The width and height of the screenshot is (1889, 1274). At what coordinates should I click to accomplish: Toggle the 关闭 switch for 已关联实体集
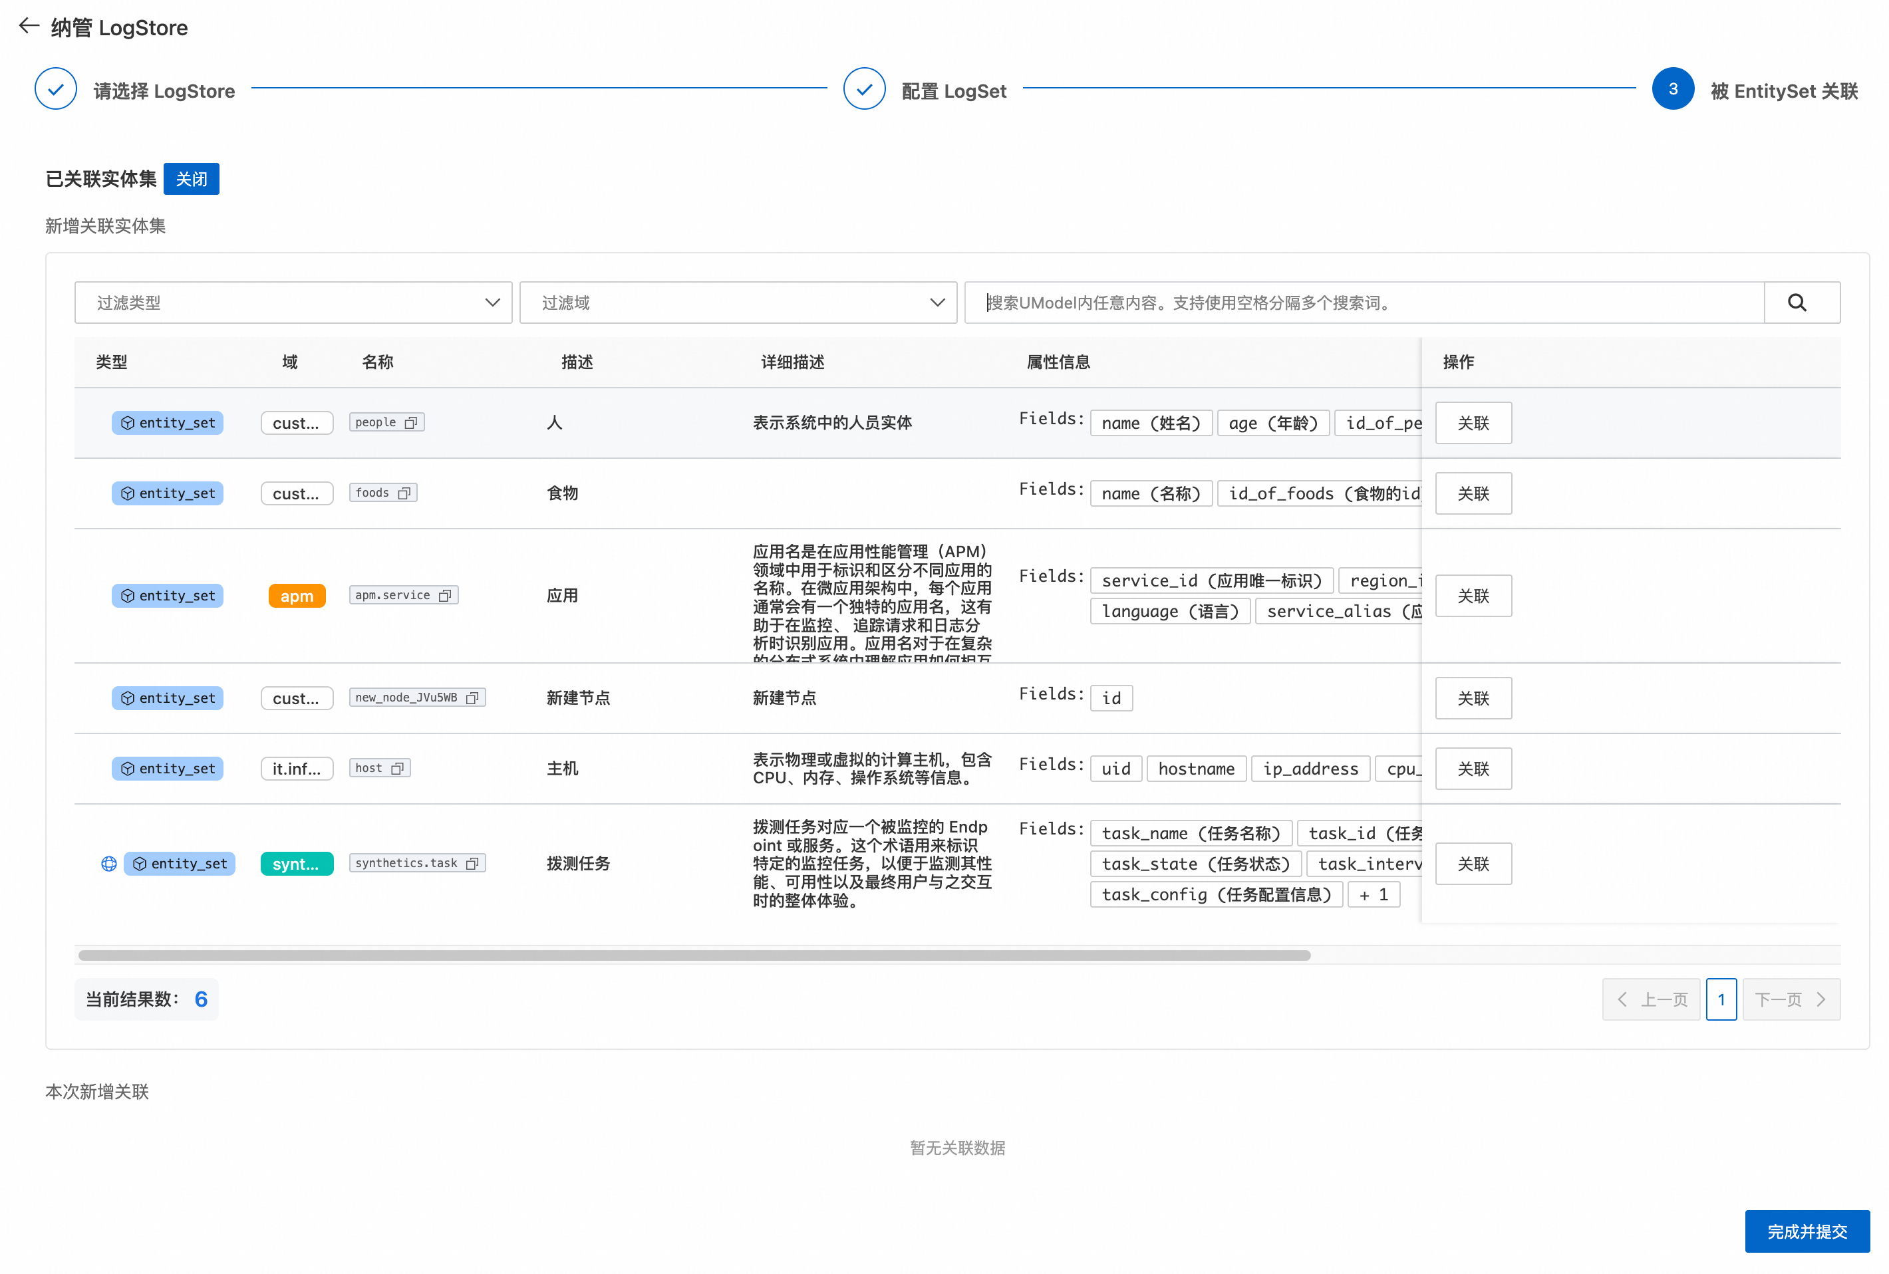(x=191, y=179)
